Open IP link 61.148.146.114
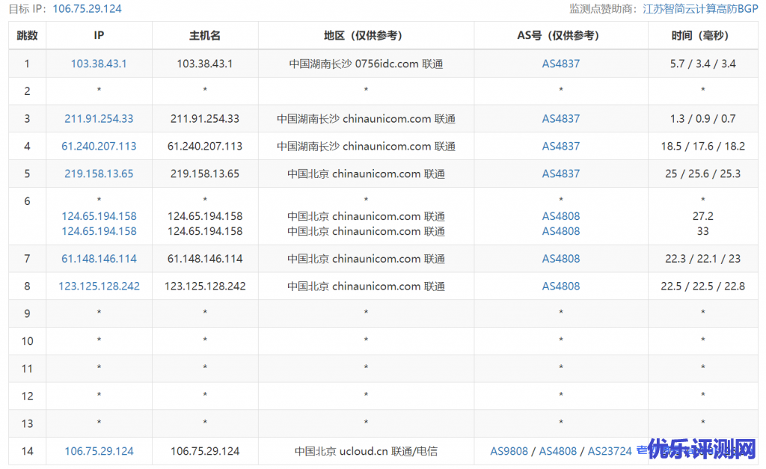The image size is (766, 469). [x=99, y=259]
